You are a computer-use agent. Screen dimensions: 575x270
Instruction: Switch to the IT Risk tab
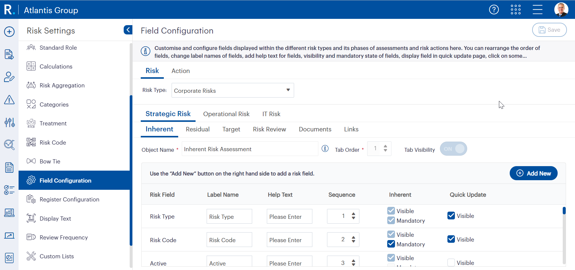point(271,114)
